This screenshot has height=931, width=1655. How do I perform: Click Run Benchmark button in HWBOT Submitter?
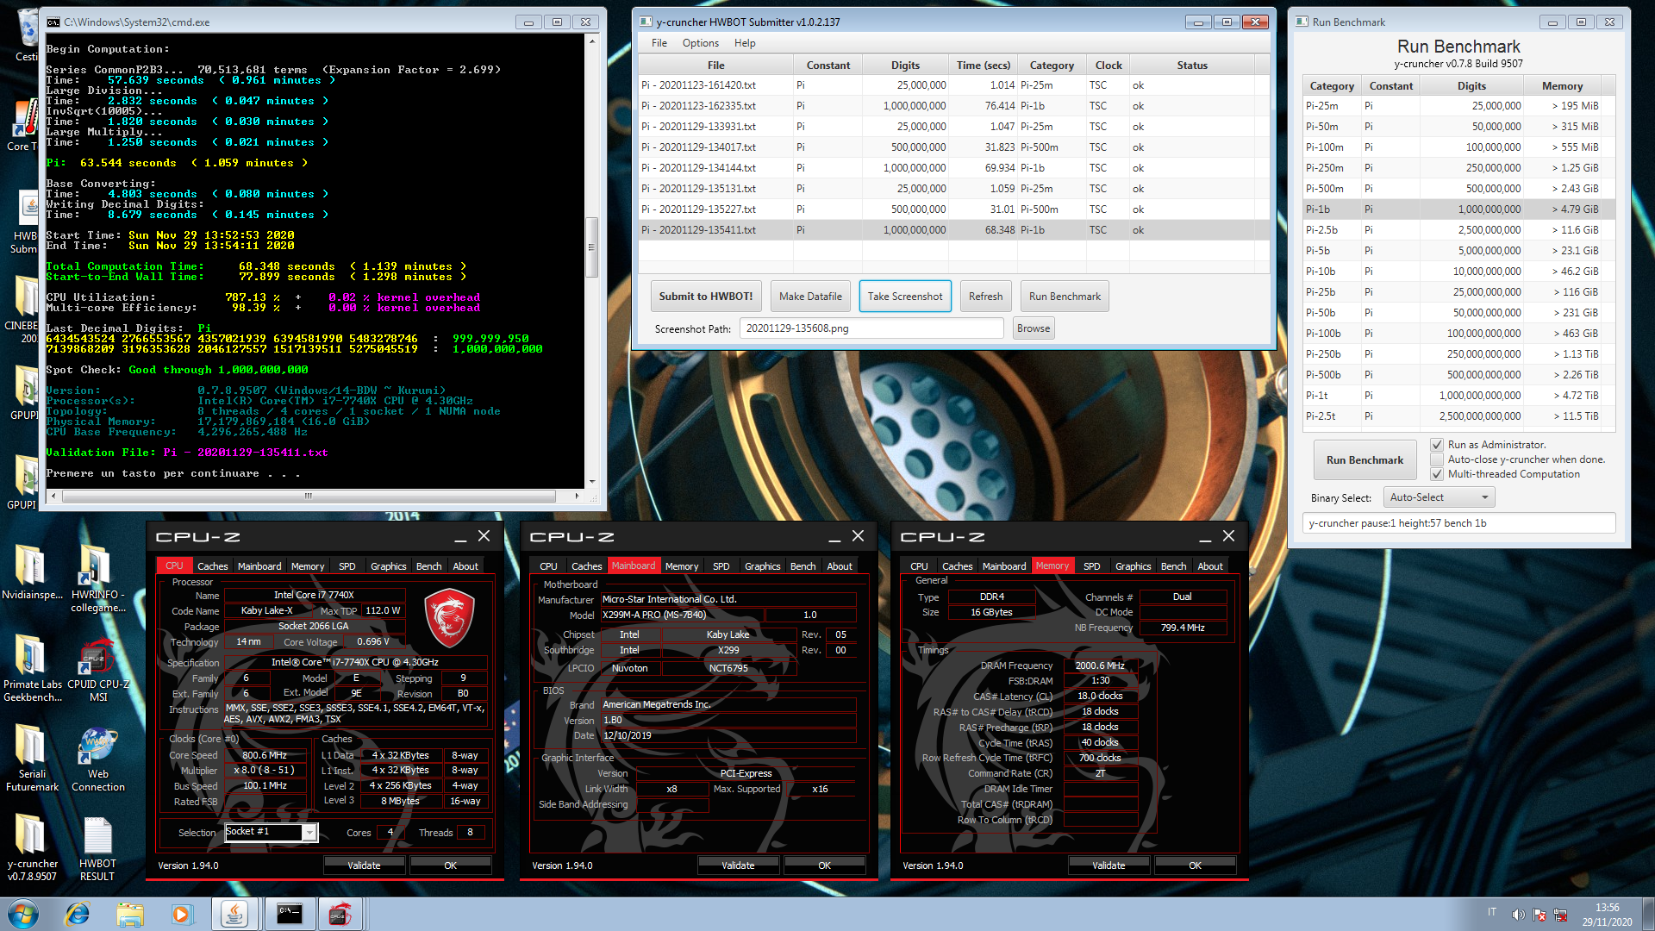pos(1065,297)
